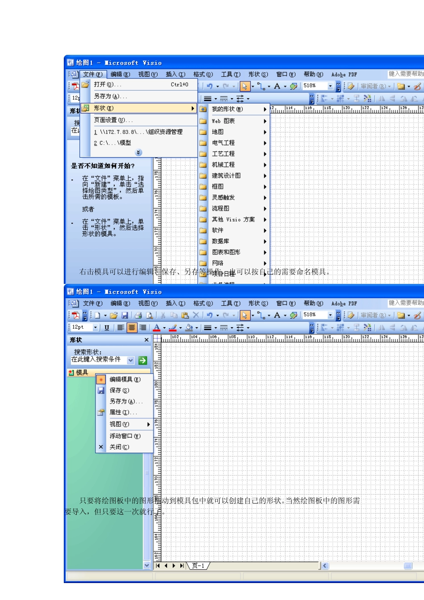Click search shapes input field in lower window
424x600 pixels.
point(99,360)
